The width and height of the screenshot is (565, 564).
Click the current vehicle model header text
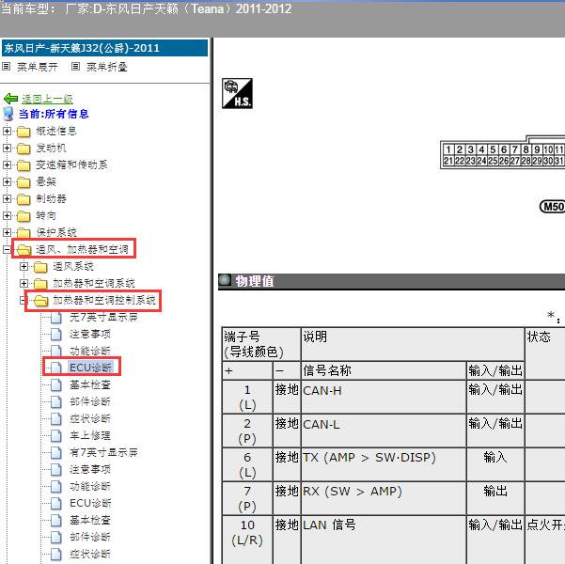[x=146, y=8]
